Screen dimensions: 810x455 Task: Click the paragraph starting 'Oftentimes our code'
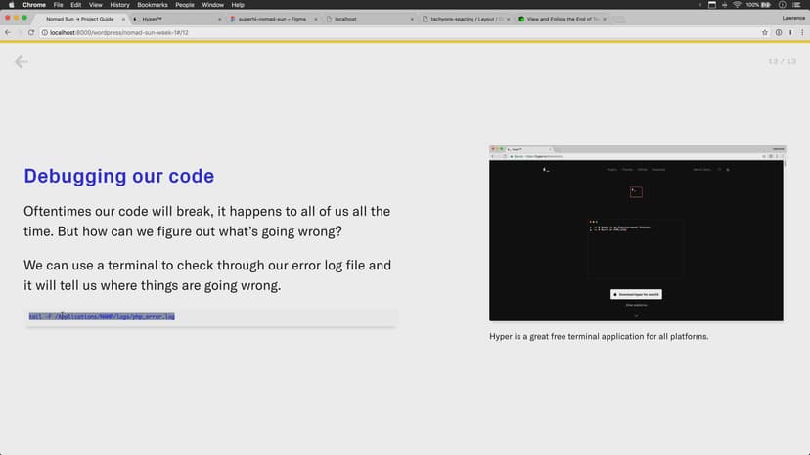(x=207, y=222)
